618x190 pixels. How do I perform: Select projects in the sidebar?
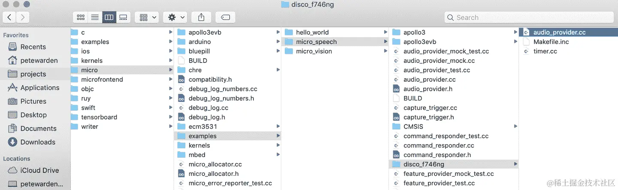point(35,74)
